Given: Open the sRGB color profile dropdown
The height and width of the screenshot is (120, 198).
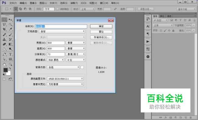Looking at the screenshot, I should 65,79.
